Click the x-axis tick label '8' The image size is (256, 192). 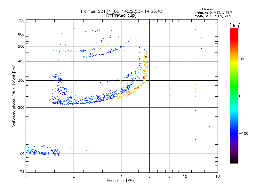tap(170, 176)
